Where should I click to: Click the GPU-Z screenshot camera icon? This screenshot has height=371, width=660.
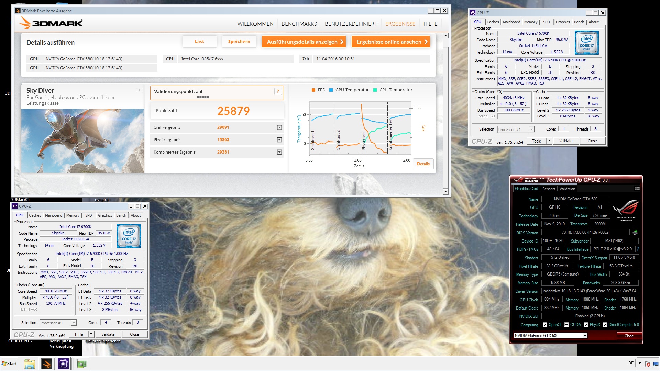coord(637,188)
